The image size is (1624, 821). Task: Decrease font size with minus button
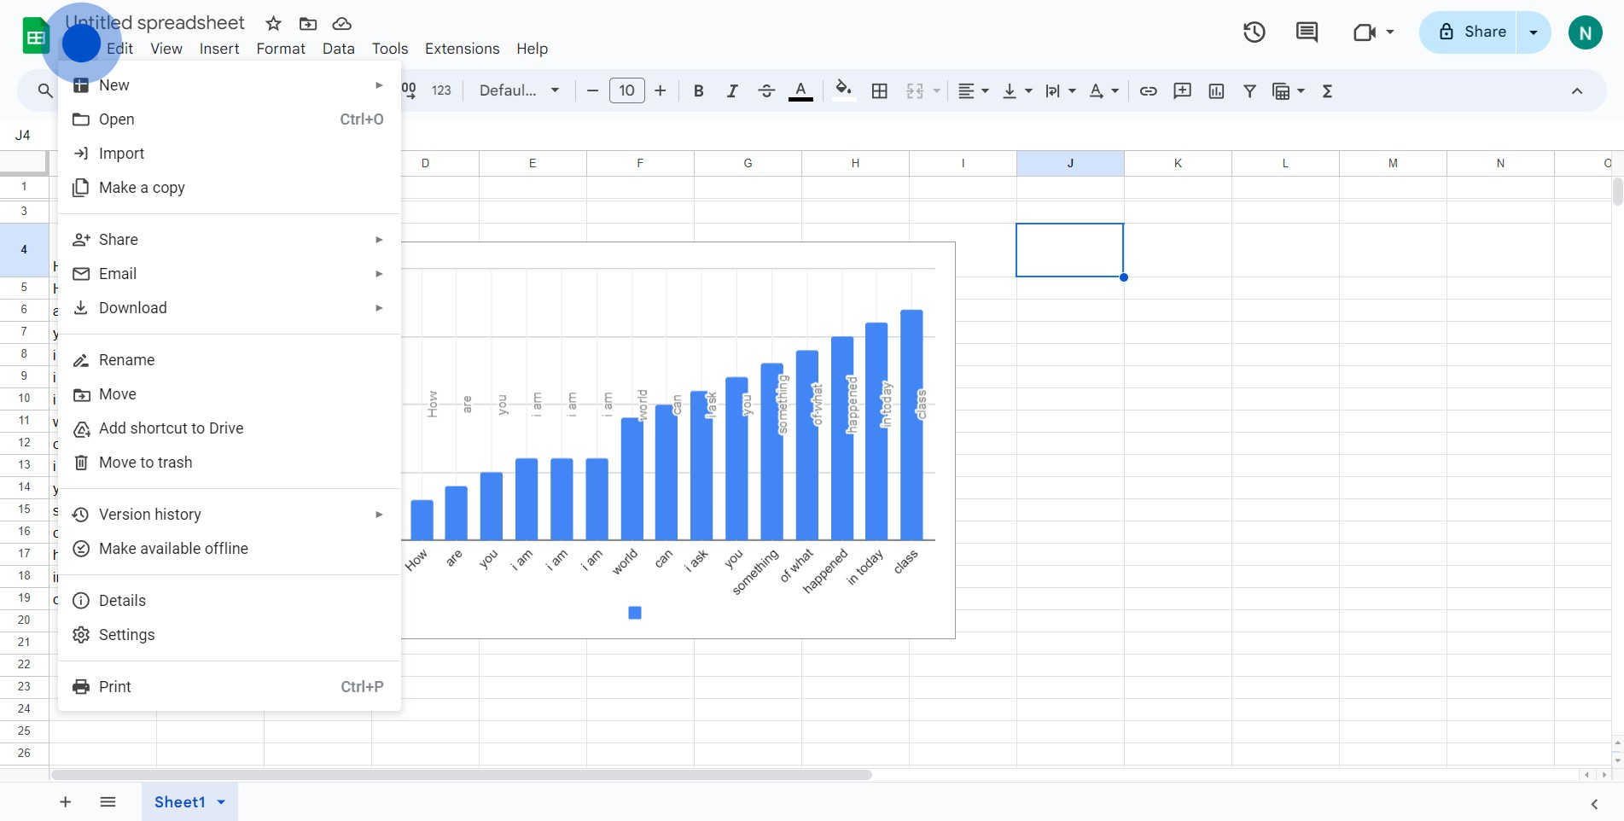coord(592,90)
